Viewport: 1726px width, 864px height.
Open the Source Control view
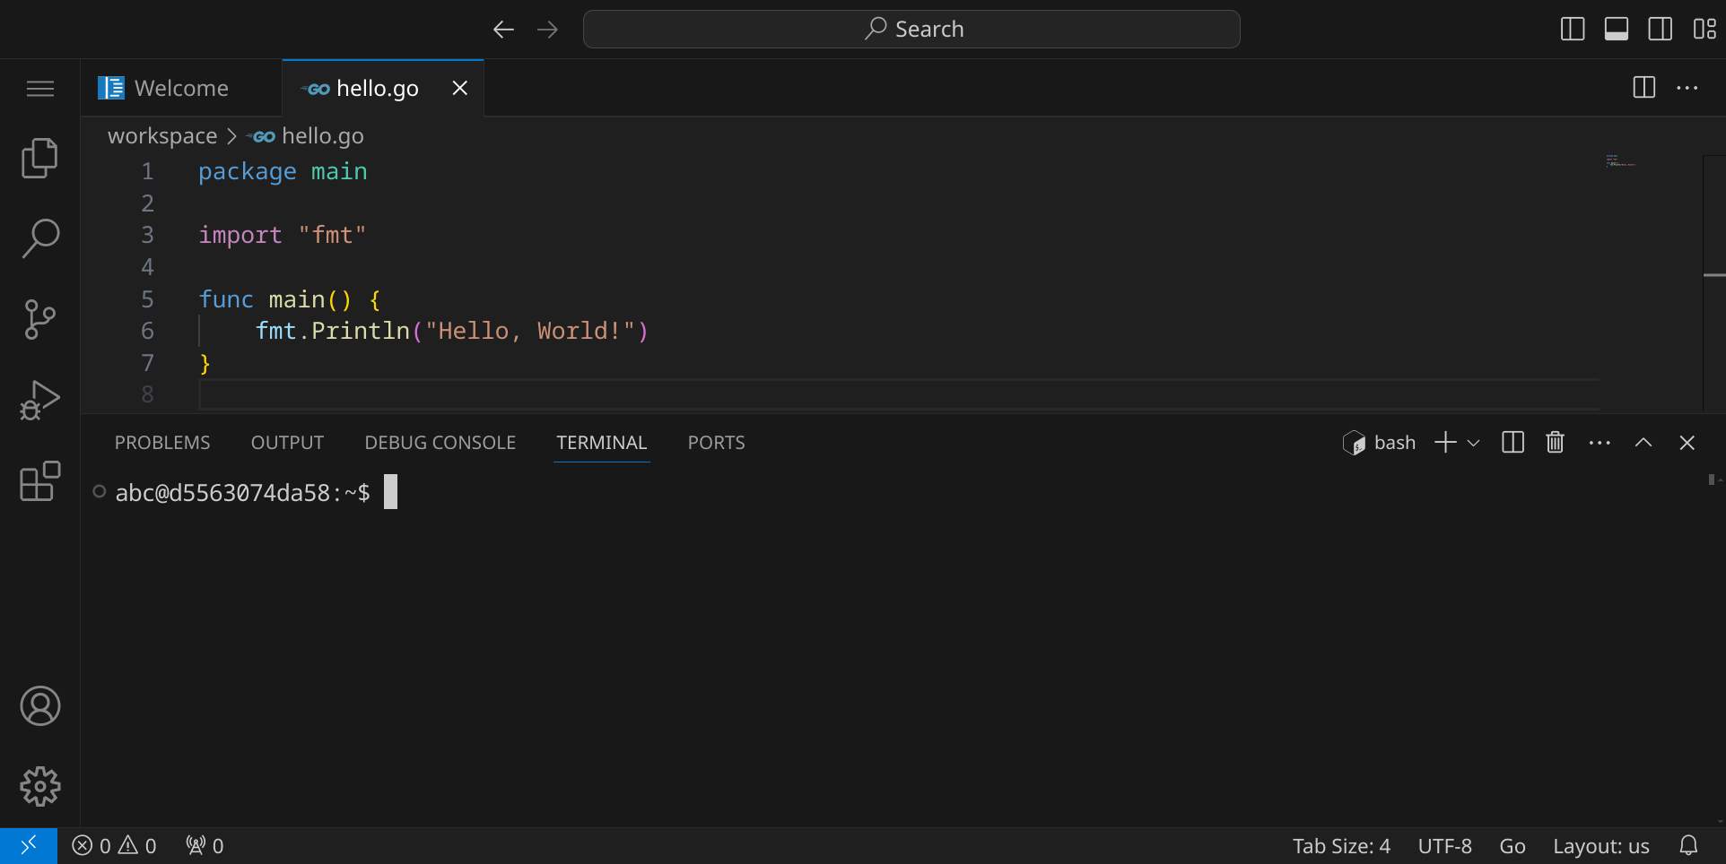pyautogui.click(x=39, y=319)
